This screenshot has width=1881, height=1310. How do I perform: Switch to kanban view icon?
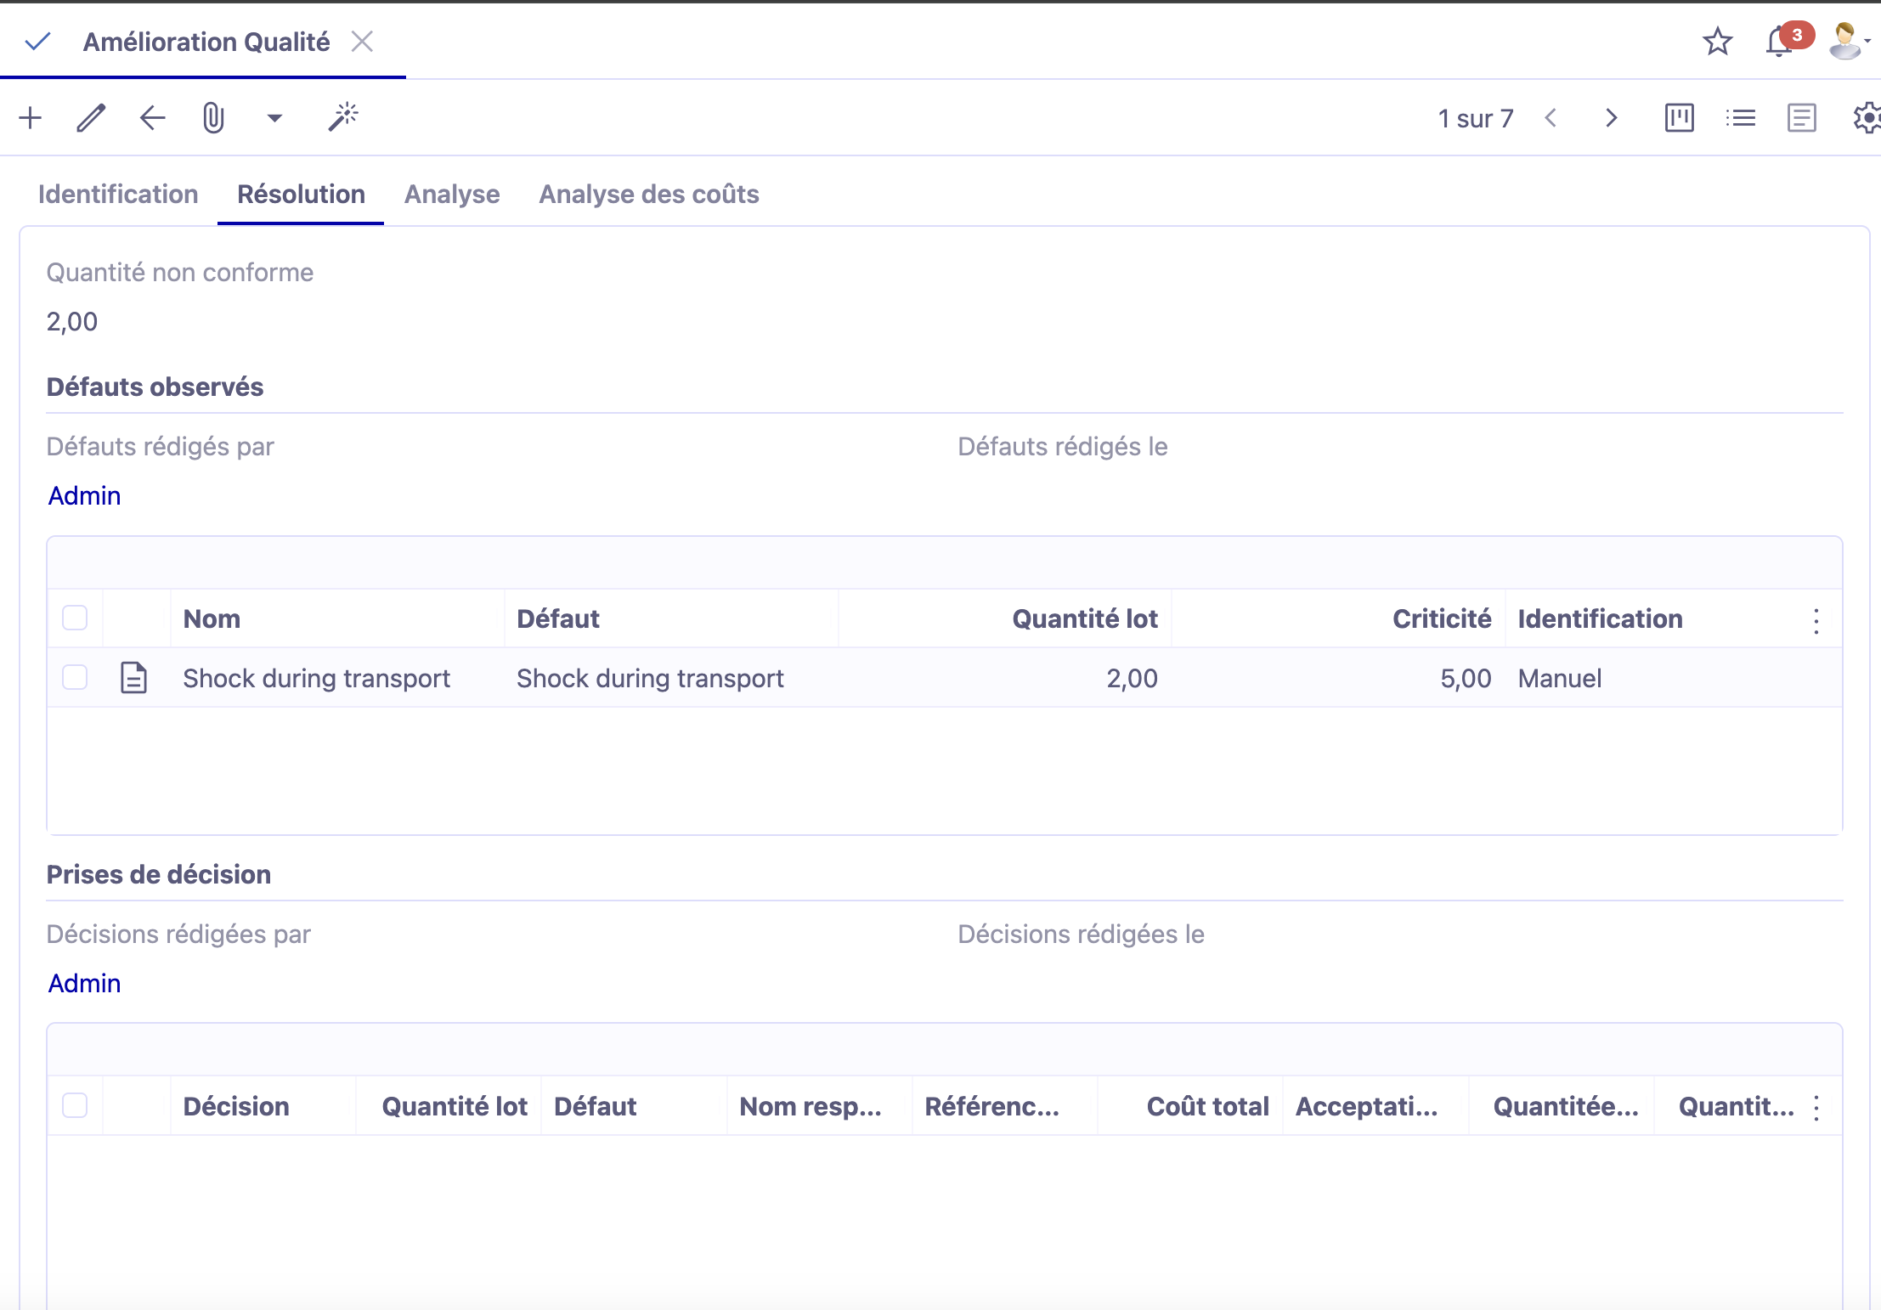(x=1679, y=118)
